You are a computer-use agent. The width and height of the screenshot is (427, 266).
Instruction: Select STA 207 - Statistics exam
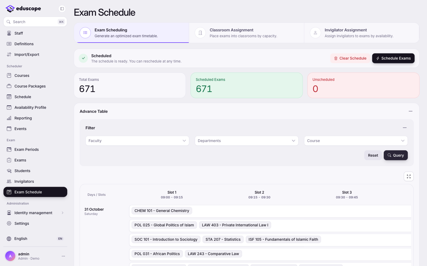(223, 239)
